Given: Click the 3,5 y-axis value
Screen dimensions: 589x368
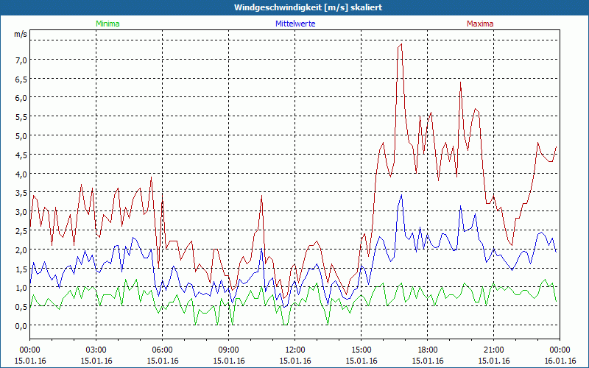Looking at the screenshot, I should point(21,193).
